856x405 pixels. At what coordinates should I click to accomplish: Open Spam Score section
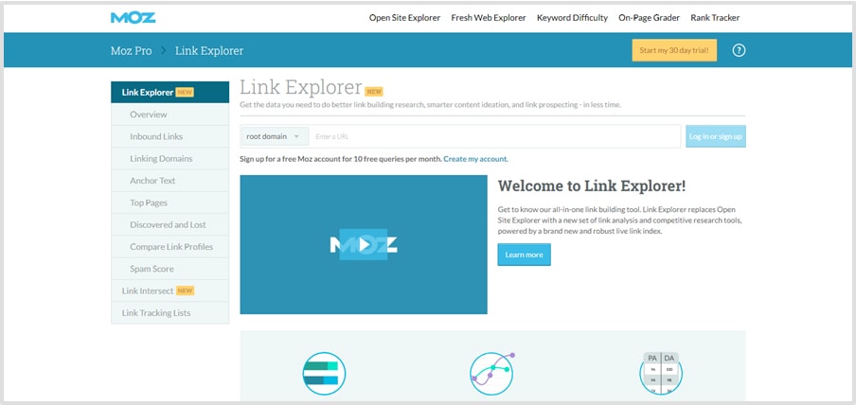tap(169, 269)
